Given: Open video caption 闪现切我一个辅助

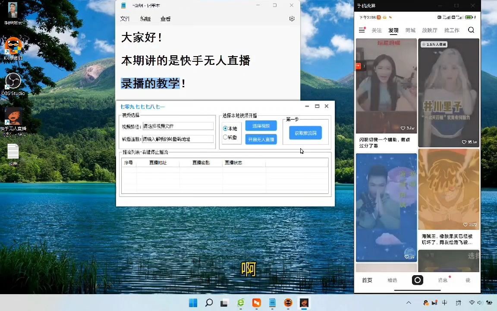Looking at the screenshot, I should point(384,143).
